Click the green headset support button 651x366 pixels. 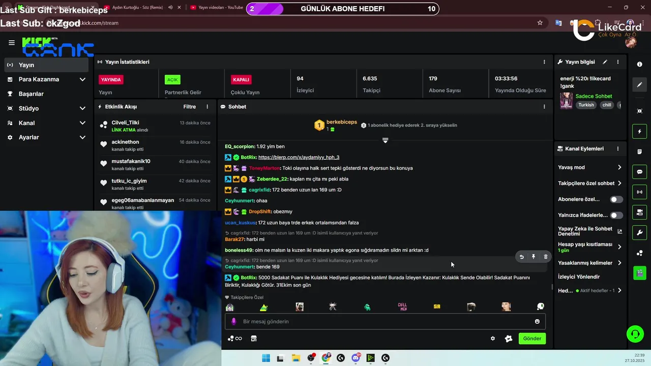click(x=635, y=334)
